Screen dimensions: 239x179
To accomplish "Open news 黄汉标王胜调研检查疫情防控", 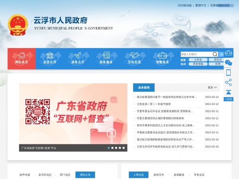I will point(166,140).
